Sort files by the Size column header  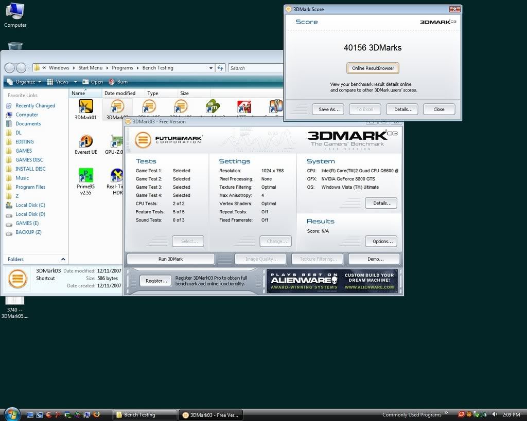pyautogui.click(x=194, y=93)
